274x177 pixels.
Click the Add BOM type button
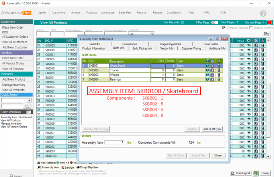click(212, 129)
